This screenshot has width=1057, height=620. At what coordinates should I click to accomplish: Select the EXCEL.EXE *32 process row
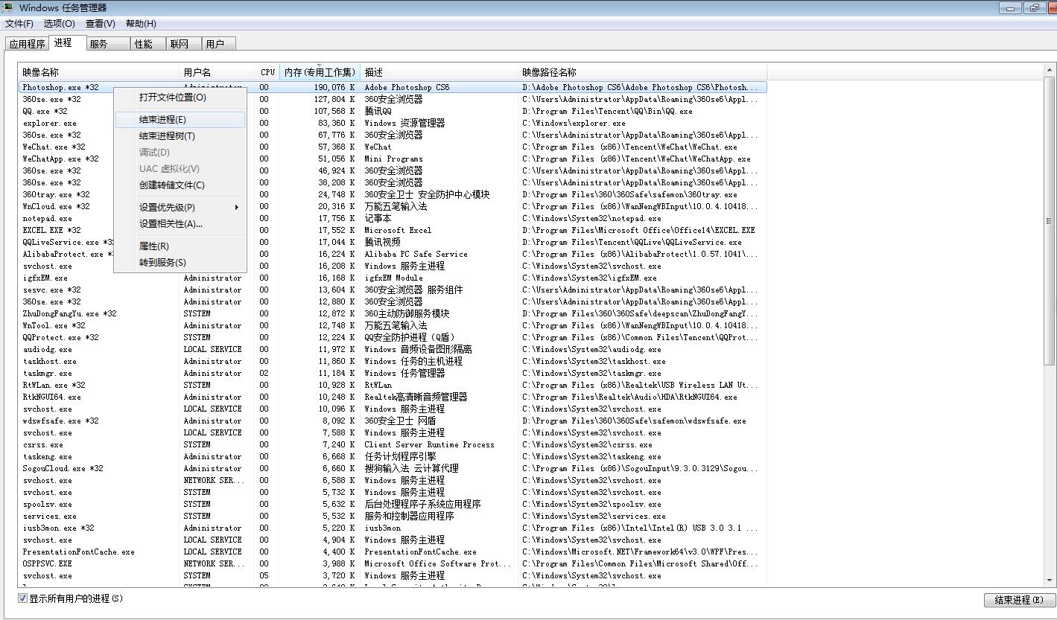coord(393,230)
